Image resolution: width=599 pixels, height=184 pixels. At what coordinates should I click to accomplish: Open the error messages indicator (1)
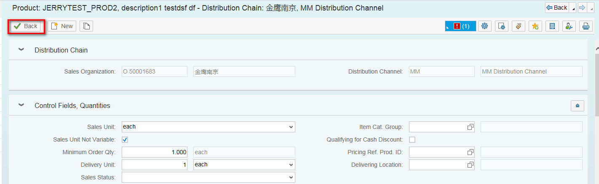pyautogui.click(x=460, y=26)
